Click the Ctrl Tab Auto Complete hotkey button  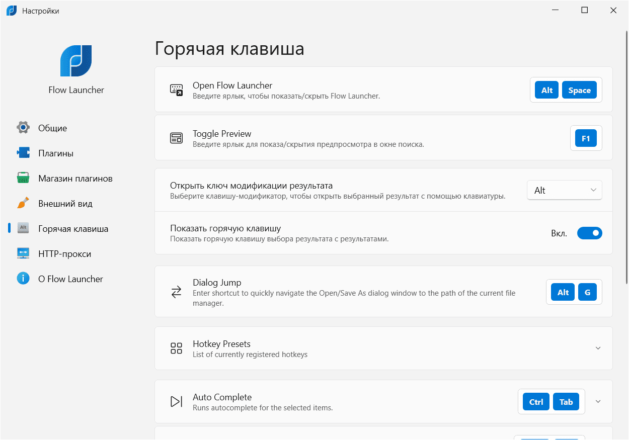click(551, 401)
